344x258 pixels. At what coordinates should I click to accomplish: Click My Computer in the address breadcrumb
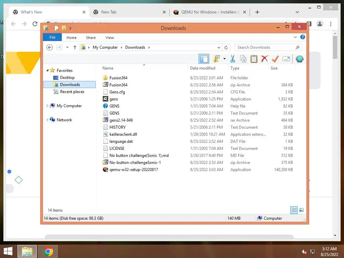[105, 47]
